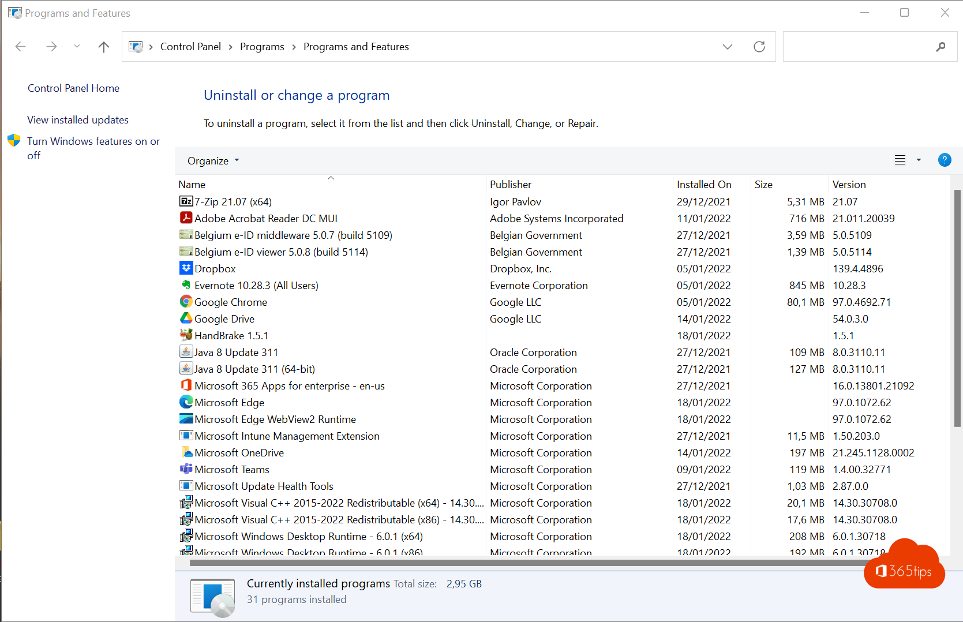
Task: Open the help question mark icon
Action: [945, 160]
